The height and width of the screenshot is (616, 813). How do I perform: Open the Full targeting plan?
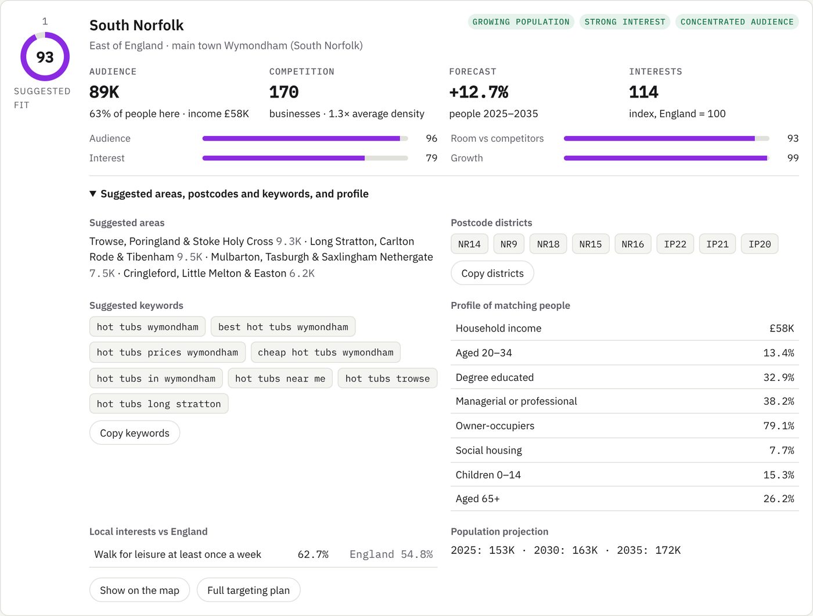(x=249, y=590)
